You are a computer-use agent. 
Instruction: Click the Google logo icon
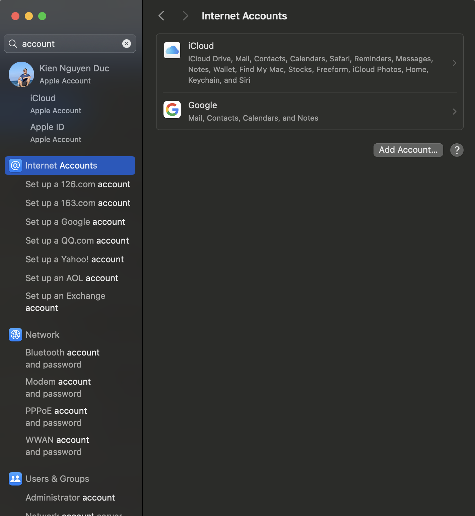tap(172, 110)
